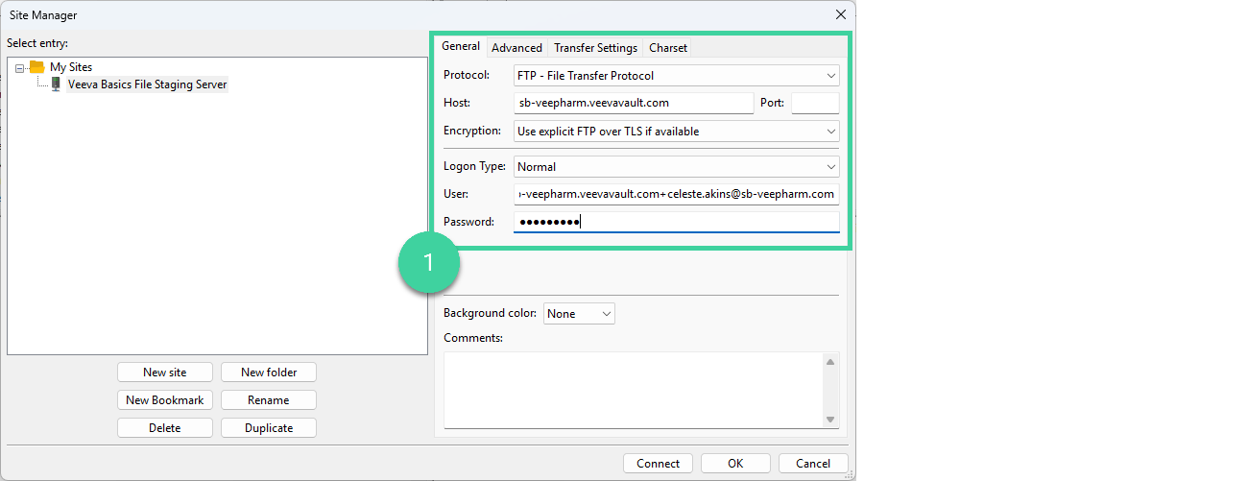Select the My Sites folder label
Viewport: 1248px width, 481px height.
71,67
